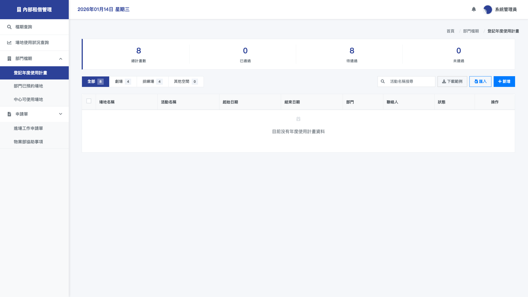Open the 系統管理員 avatar menu
Screen dimensions: 528x297
487,9
